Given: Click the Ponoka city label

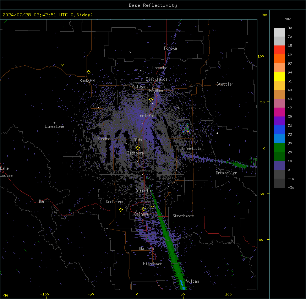Looking at the screenshot, I should [170, 48].
